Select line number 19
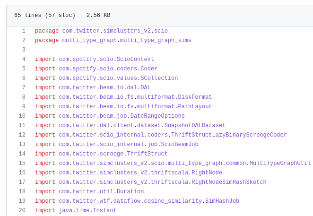The height and width of the screenshot is (216, 313). pos(22,201)
